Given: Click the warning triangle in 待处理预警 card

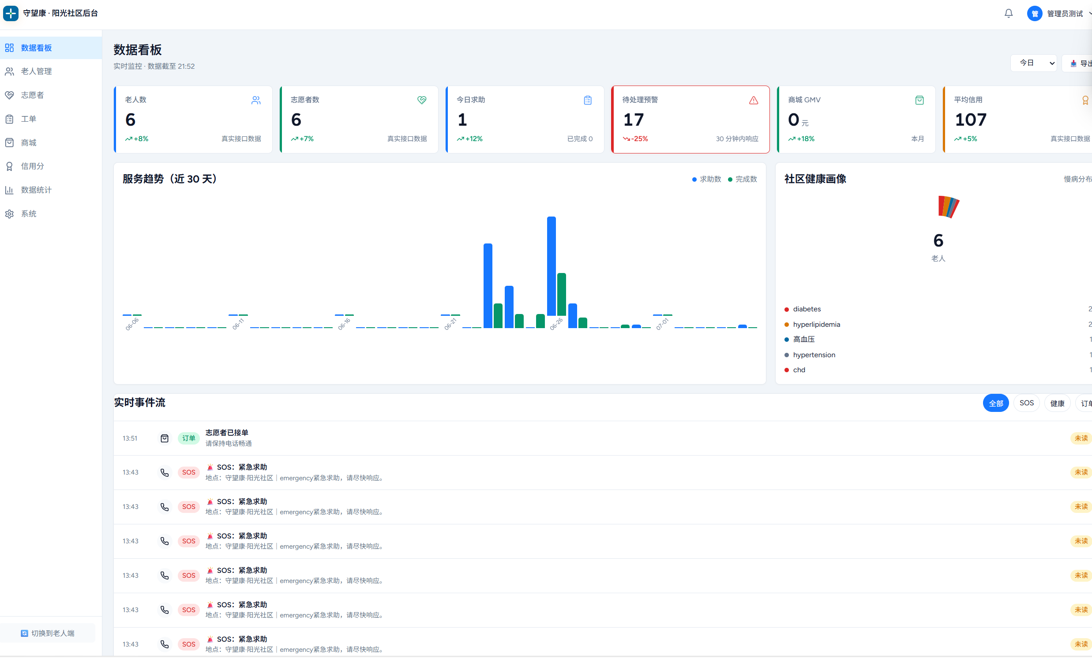Looking at the screenshot, I should click(754, 100).
